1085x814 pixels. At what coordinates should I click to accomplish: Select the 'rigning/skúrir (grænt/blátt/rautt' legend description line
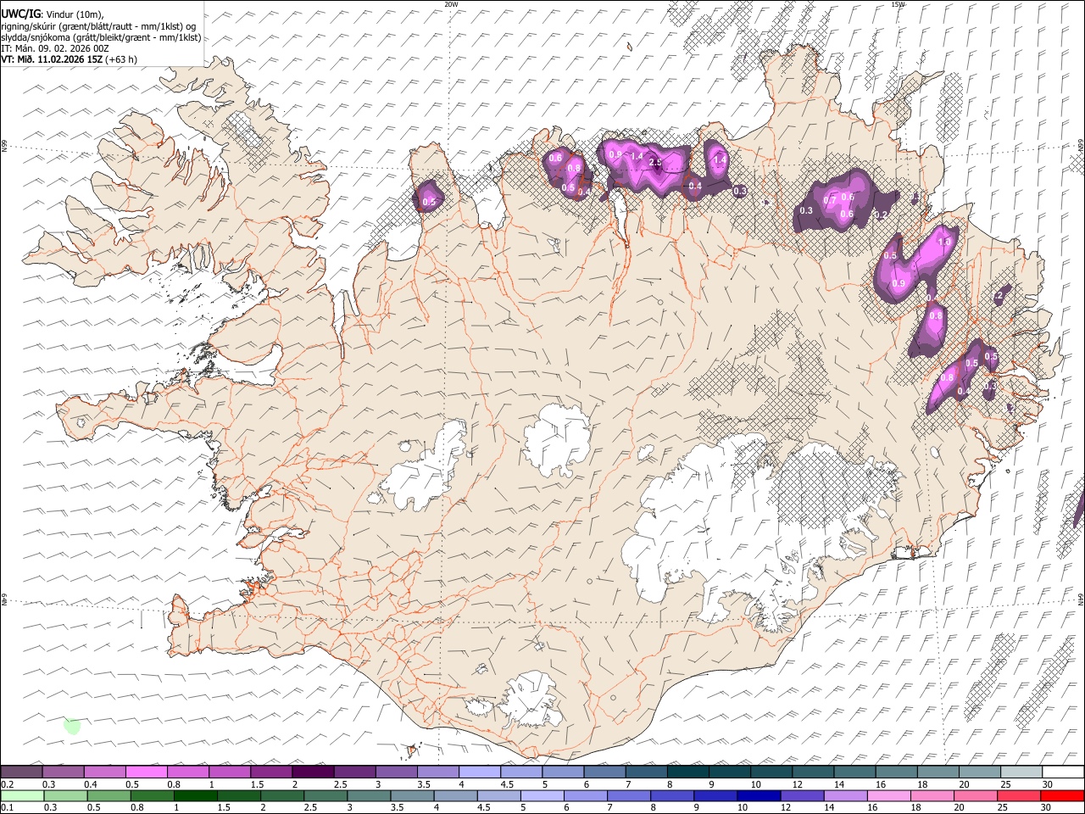coord(98,25)
